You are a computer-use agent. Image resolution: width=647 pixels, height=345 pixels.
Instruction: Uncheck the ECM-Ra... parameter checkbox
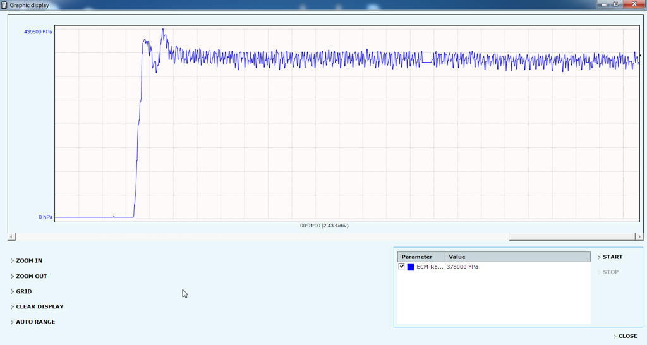402,267
